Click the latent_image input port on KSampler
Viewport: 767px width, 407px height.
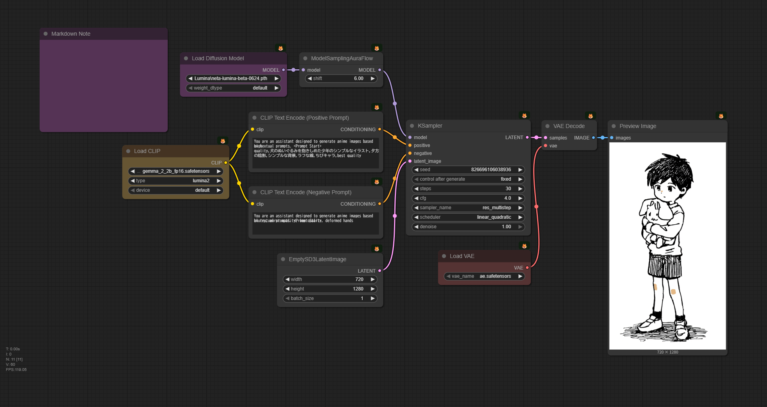coord(410,161)
